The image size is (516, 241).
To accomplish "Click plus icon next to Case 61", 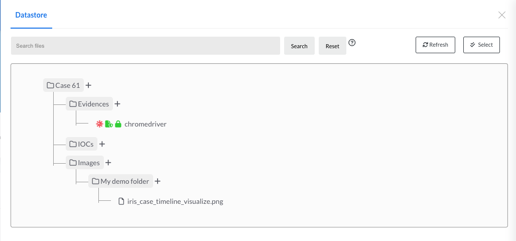I will pyautogui.click(x=88, y=85).
